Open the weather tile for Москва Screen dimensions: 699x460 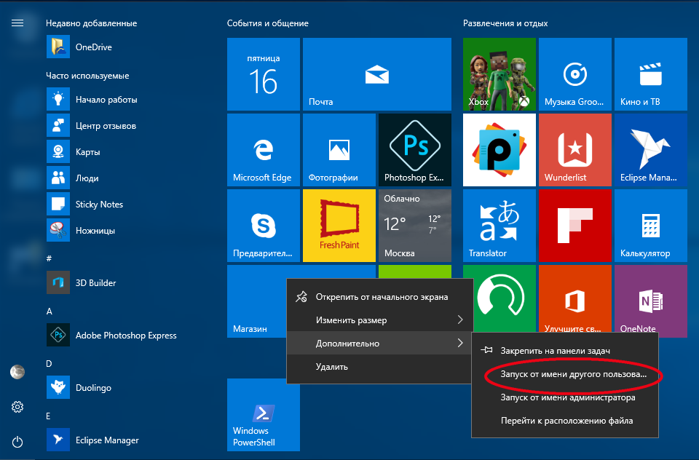pos(414,226)
